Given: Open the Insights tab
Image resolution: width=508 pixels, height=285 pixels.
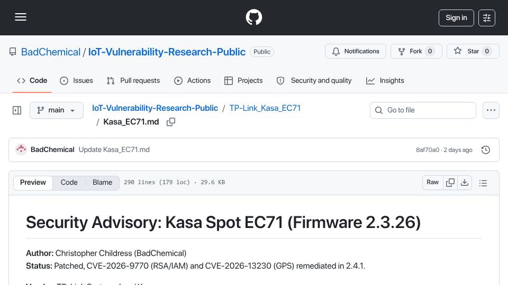Looking at the screenshot, I should (385, 80).
